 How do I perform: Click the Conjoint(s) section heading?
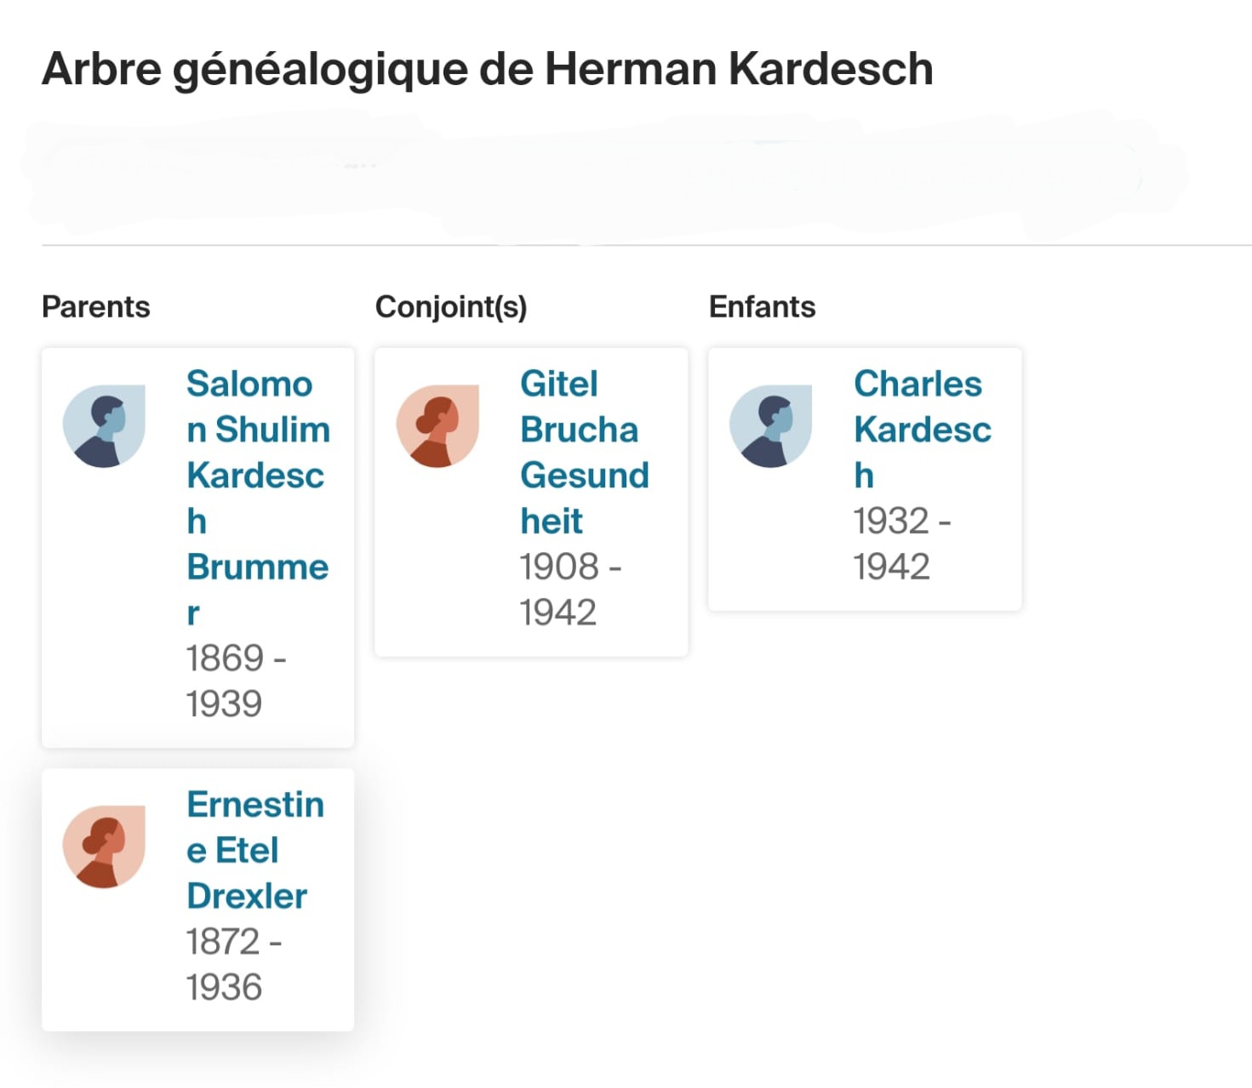tap(451, 306)
